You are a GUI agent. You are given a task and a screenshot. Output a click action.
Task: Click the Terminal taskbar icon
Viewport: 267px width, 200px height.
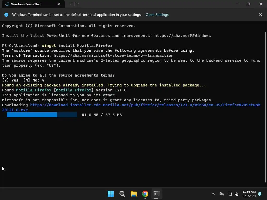click(156, 194)
